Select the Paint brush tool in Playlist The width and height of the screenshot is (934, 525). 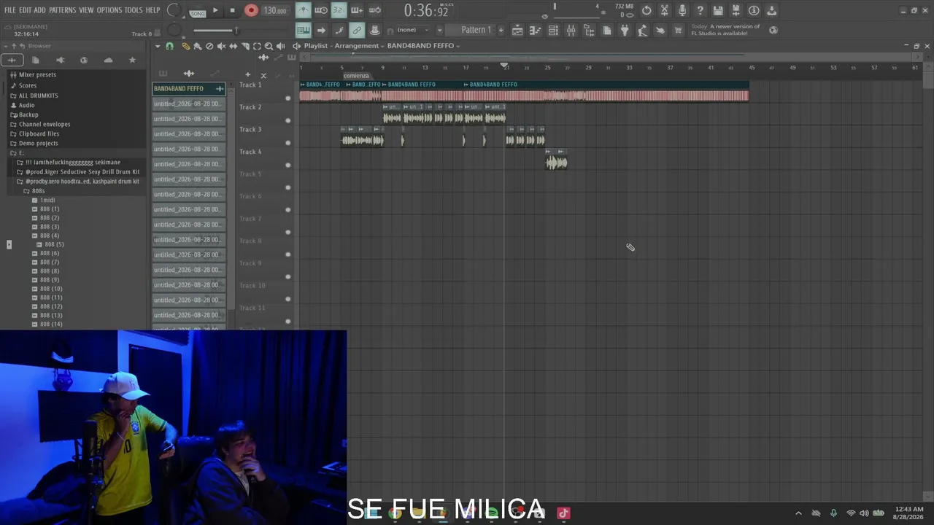[197, 46]
